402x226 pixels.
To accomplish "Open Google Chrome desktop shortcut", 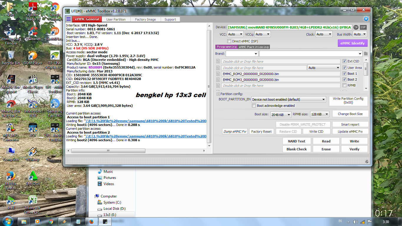I will coord(55,11).
